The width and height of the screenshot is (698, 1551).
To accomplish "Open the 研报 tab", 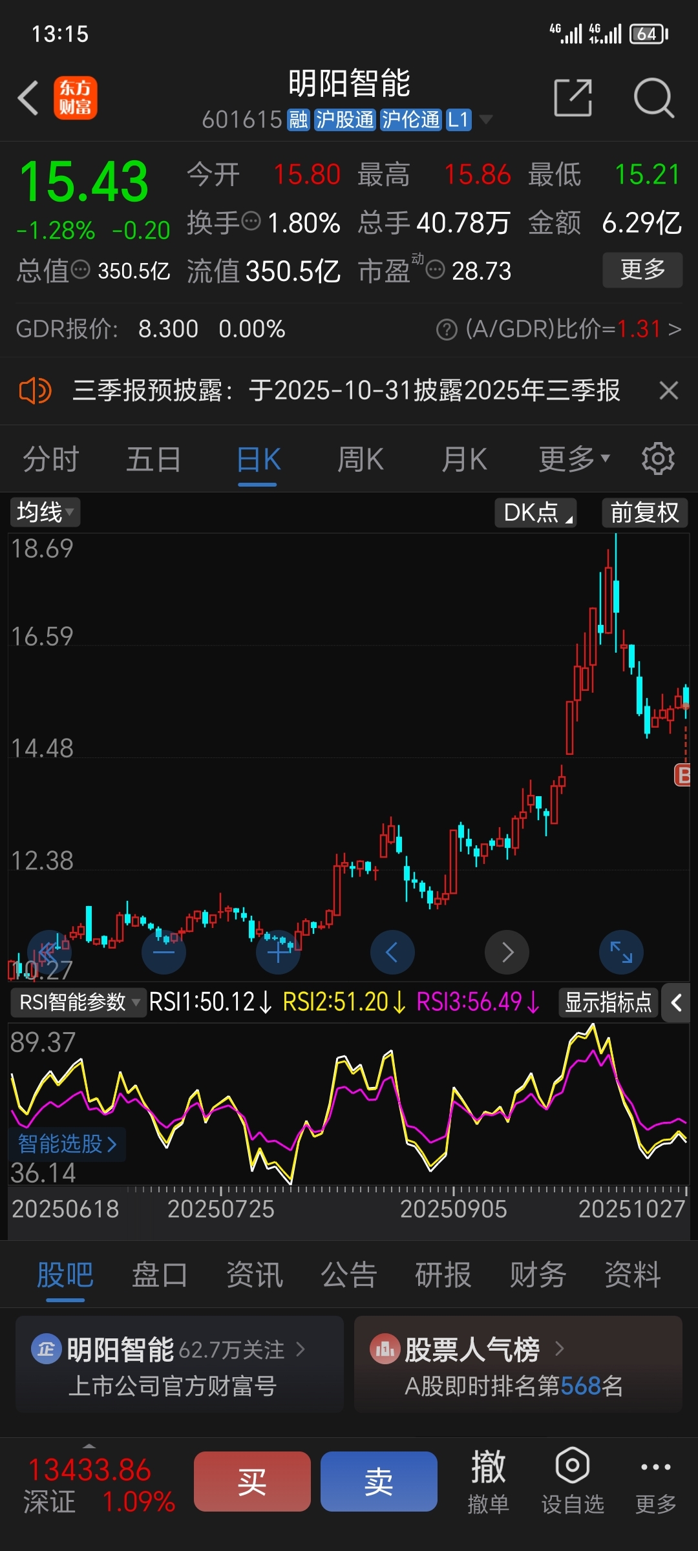I will [443, 1275].
